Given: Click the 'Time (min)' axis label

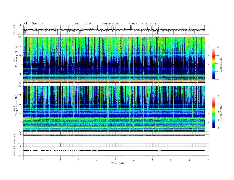Looking at the screenshot, I should click(x=118, y=163).
